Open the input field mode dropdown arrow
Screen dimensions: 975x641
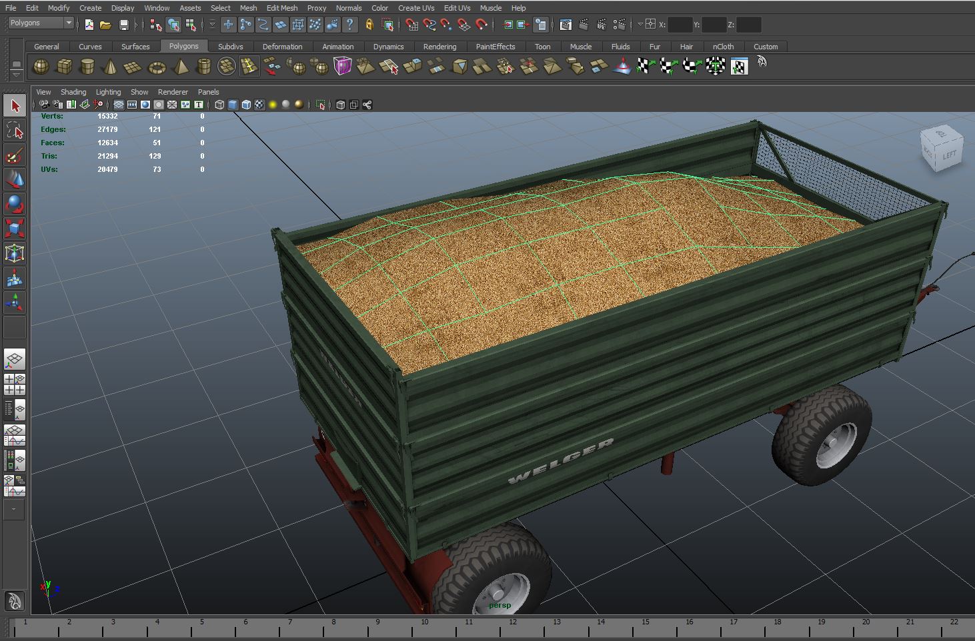[x=640, y=24]
